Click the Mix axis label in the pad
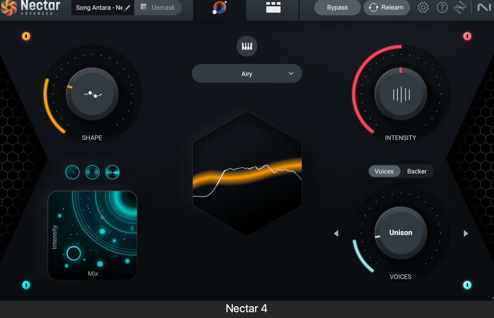Viewport: 494px width, 318px height. coord(93,274)
